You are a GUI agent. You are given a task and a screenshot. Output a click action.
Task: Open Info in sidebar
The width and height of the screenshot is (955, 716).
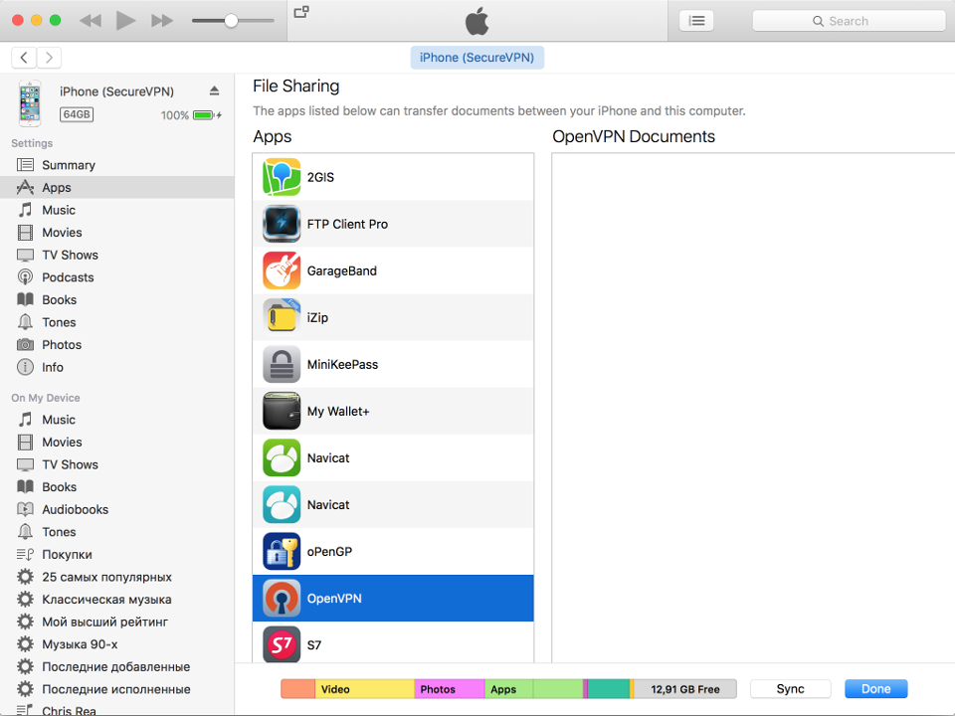[x=117, y=367]
